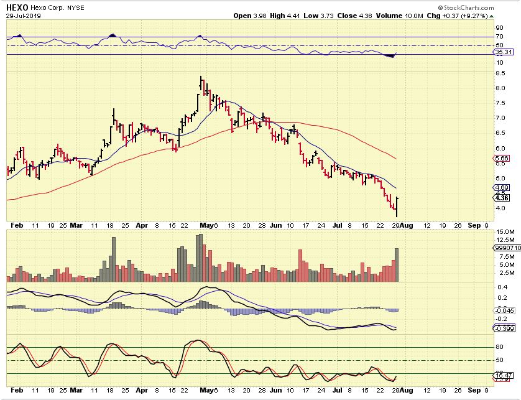Click the 6.0 price axis label
The image size is (521, 400).
[x=500, y=148]
